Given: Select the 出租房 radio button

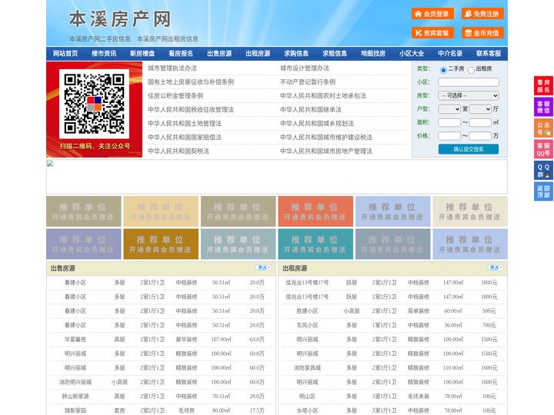Looking at the screenshot, I should (x=471, y=70).
